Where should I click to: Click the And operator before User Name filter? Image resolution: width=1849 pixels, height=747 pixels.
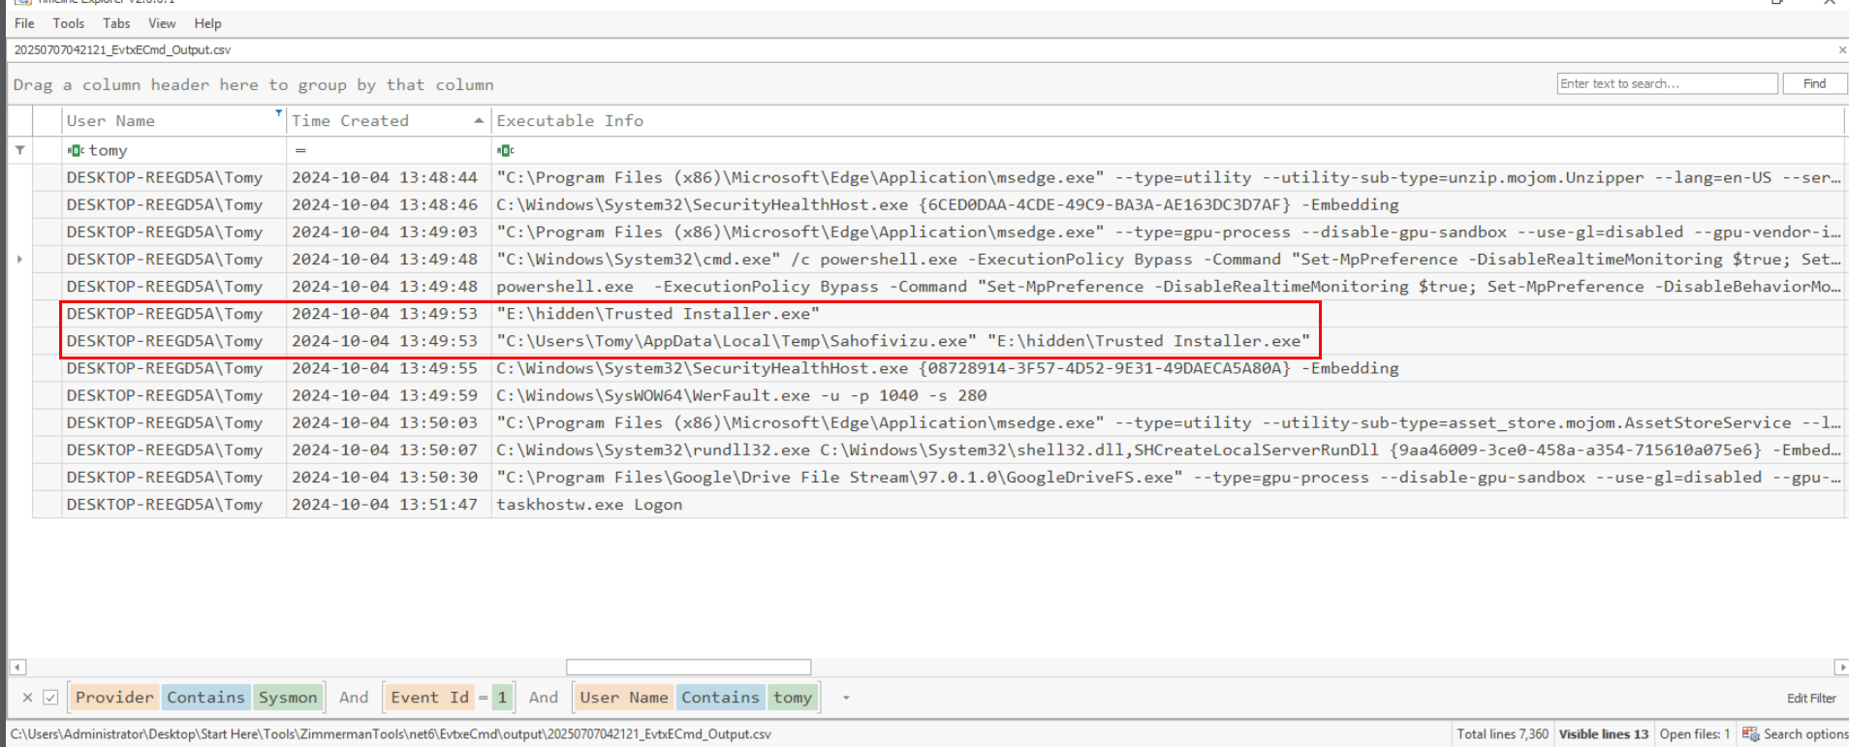(544, 698)
